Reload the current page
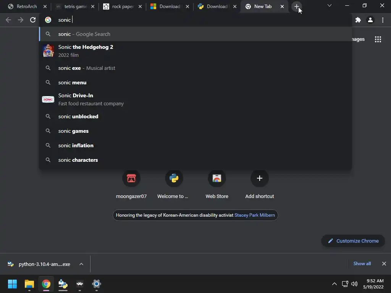The height and width of the screenshot is (293, 391). pyautogui.click(x=33, y=20)
